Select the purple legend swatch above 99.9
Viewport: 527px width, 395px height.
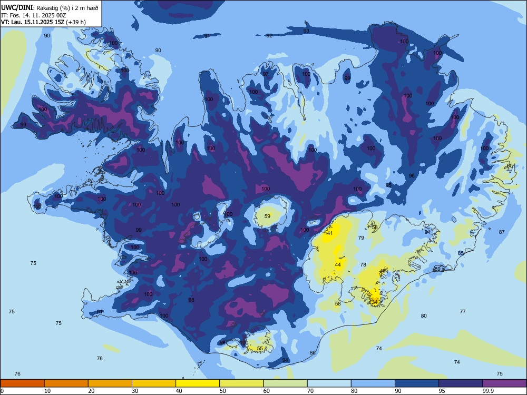click(504, 383)
